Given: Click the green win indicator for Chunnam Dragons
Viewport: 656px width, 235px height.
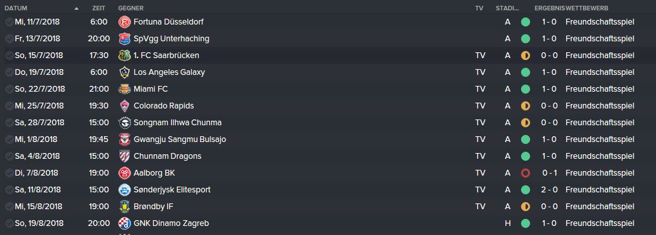Looking at the screenshot, I should [x=526, y=156].
